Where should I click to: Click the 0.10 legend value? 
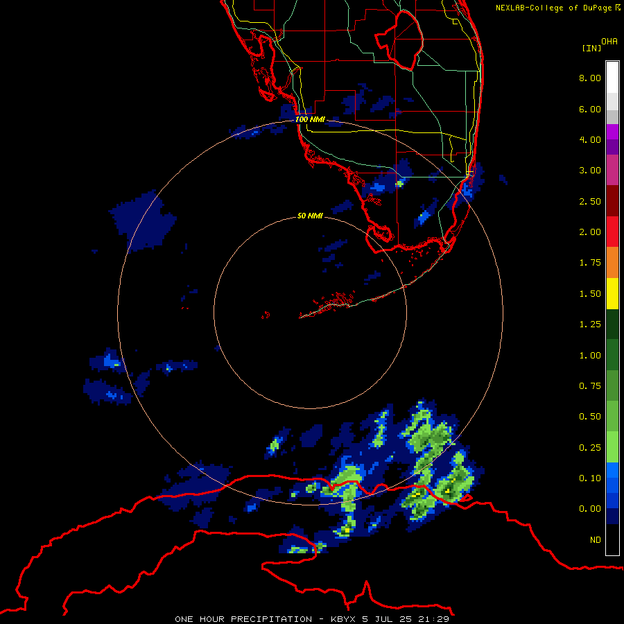[x=590, y=478]
